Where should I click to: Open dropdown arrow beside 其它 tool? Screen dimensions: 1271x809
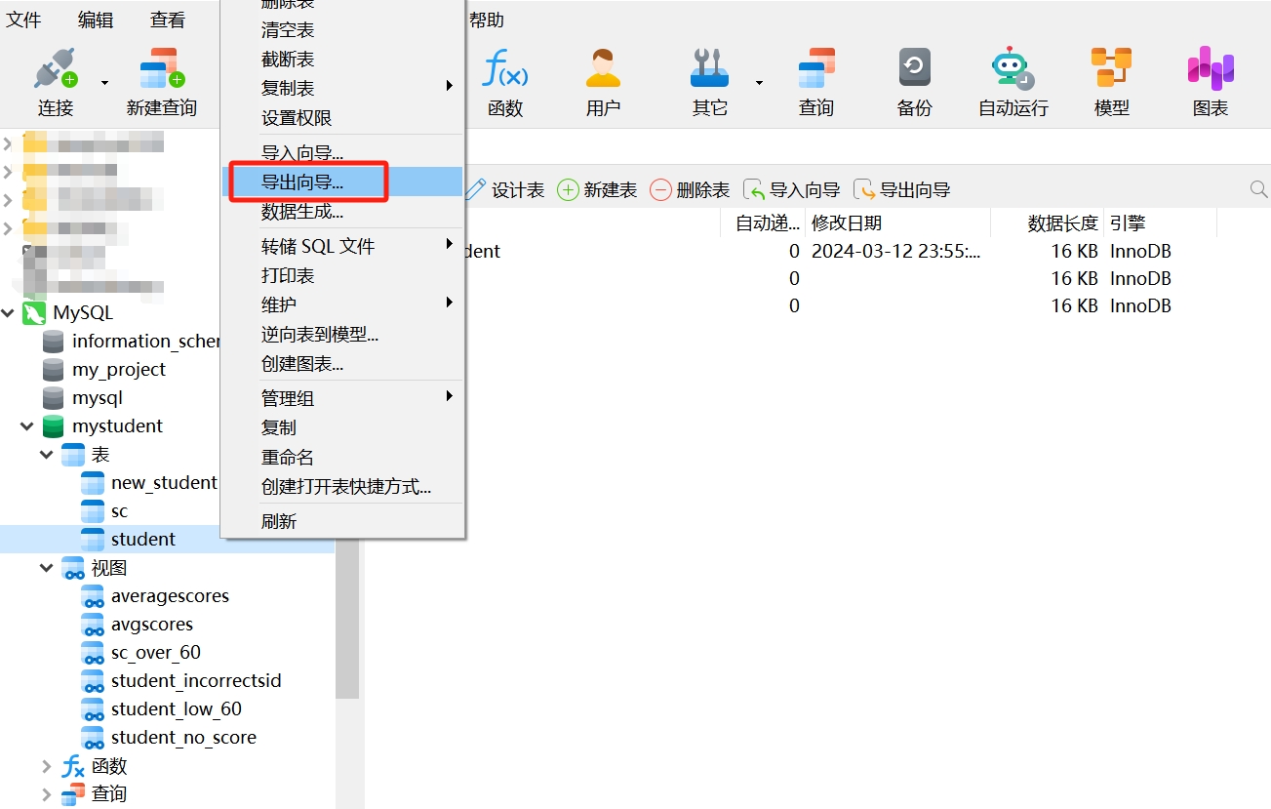pos(759,83)
